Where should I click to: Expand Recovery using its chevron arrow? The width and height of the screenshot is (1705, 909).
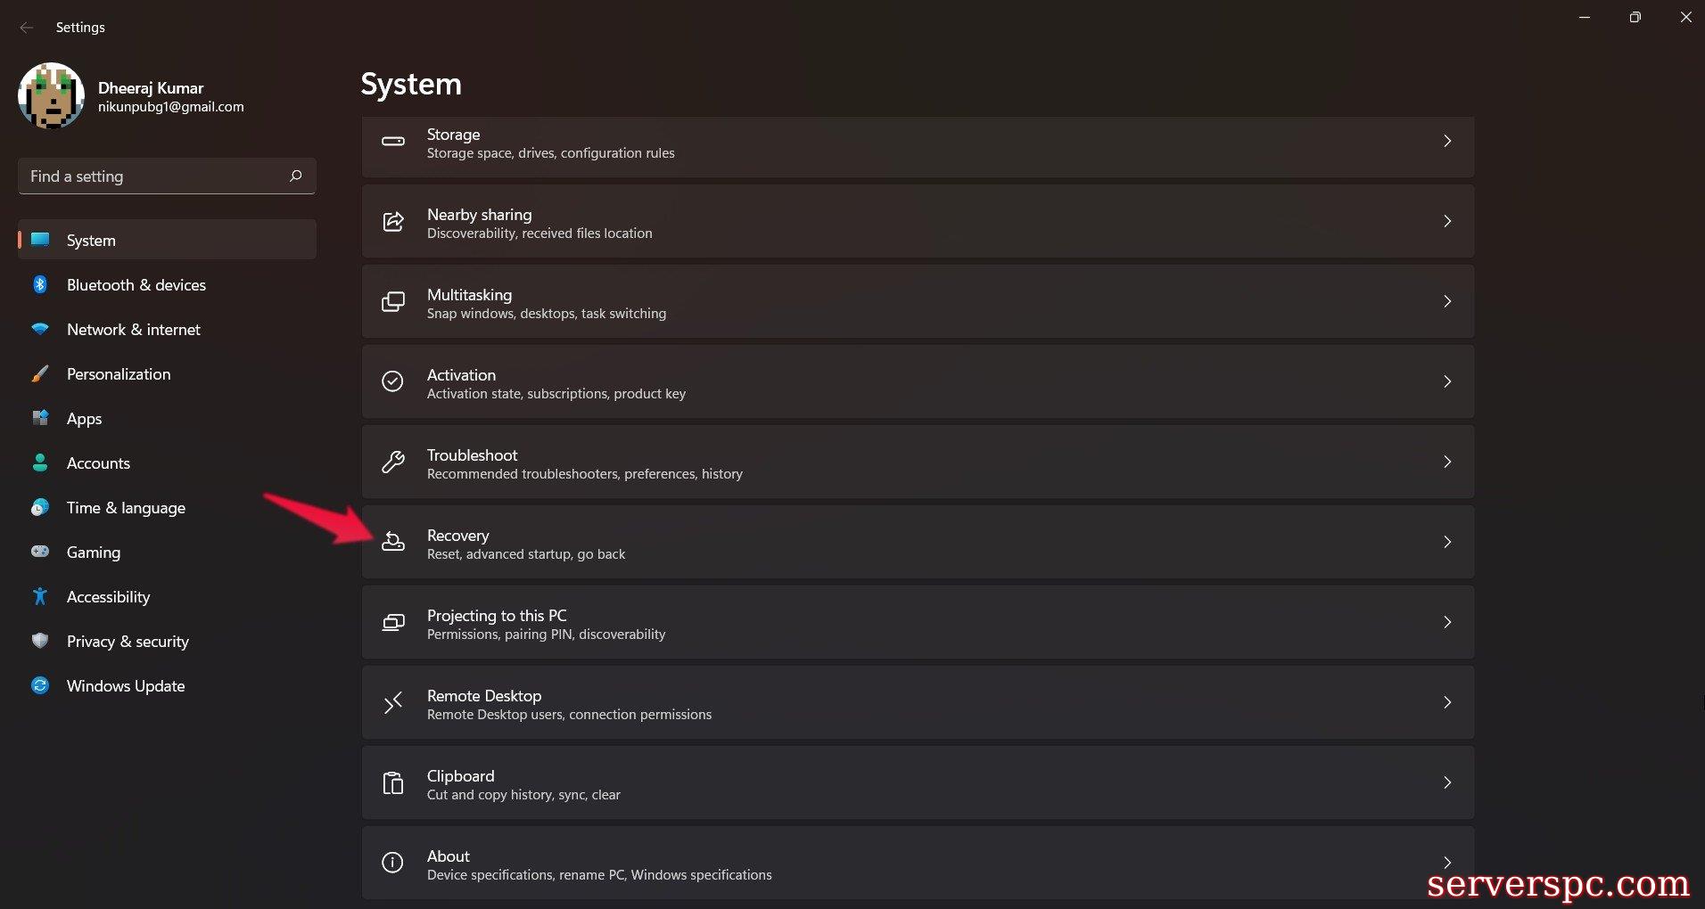1446,542
